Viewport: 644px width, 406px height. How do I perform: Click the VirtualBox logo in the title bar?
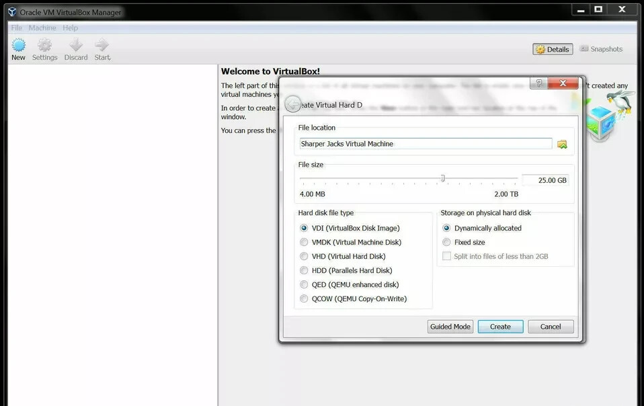12,12
